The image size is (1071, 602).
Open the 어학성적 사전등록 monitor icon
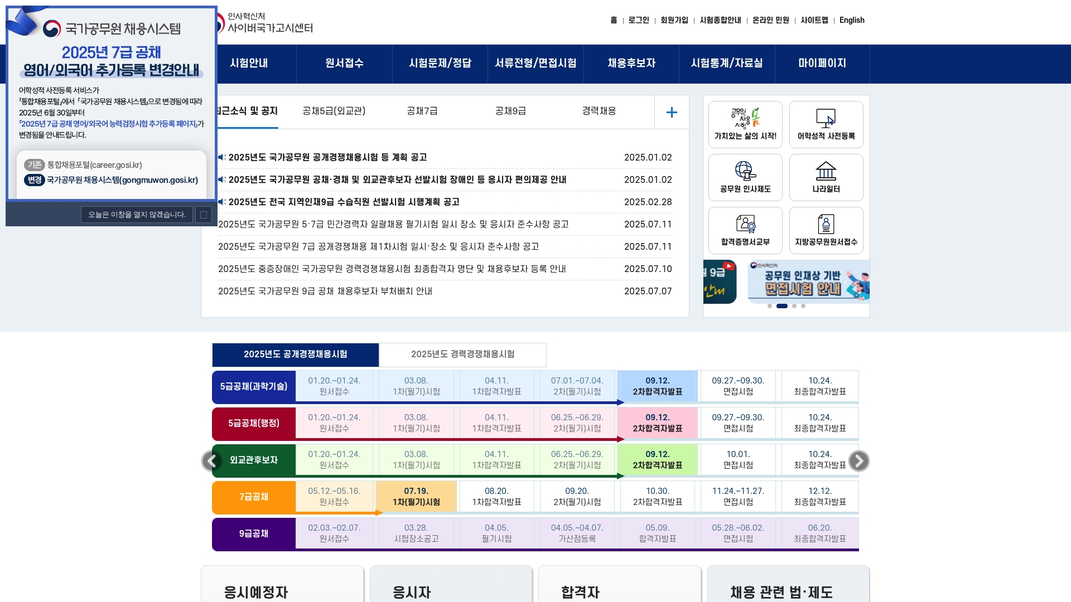826,124
